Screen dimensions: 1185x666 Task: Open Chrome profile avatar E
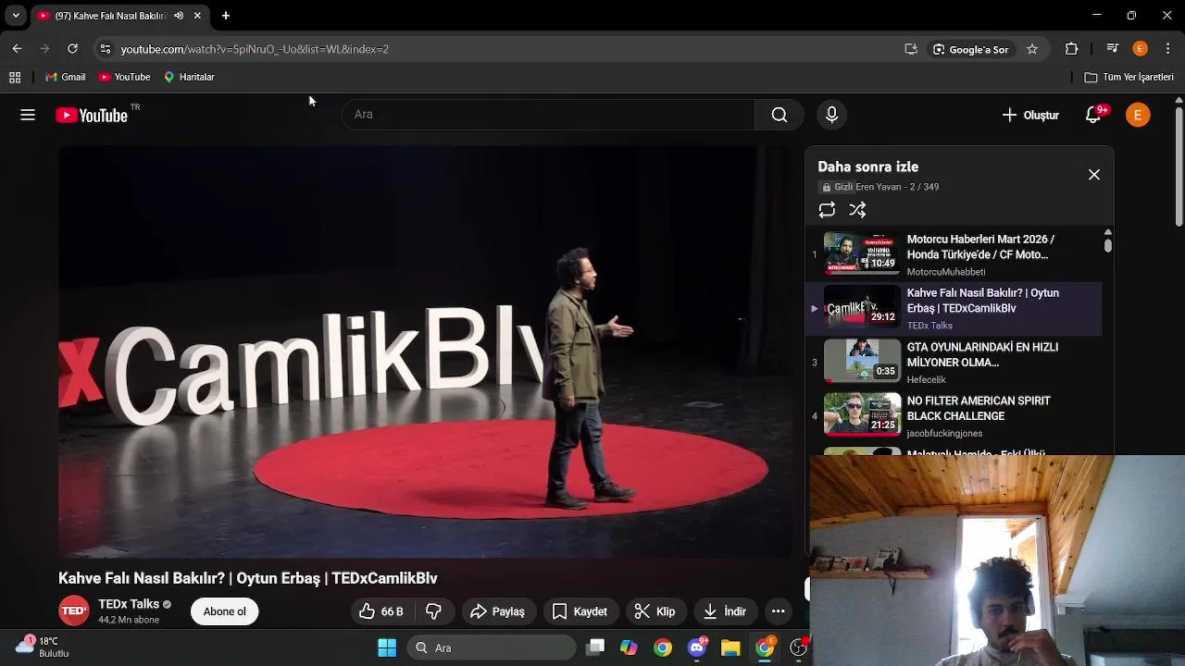coord(1141,49)
